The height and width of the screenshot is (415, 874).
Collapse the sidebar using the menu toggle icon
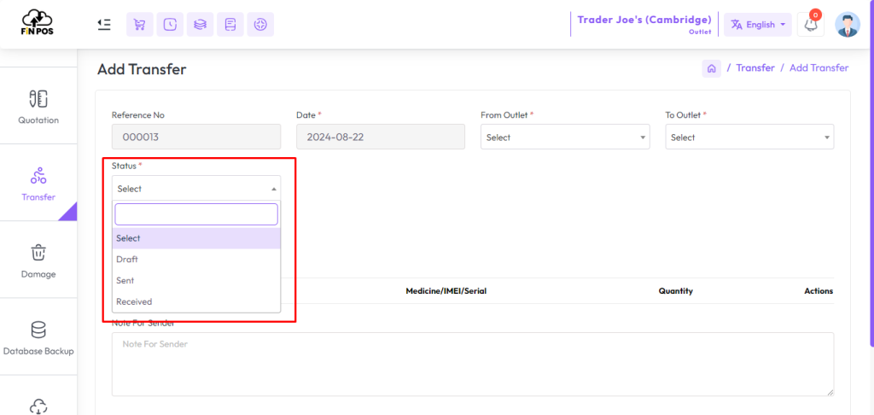coord(104,24)
